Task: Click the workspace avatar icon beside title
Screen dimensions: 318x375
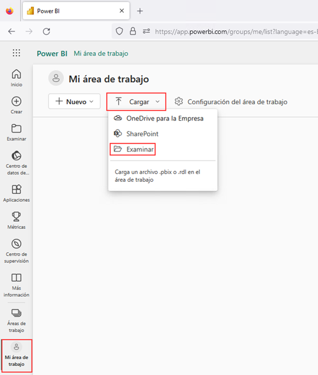Action: pos(56,78)
